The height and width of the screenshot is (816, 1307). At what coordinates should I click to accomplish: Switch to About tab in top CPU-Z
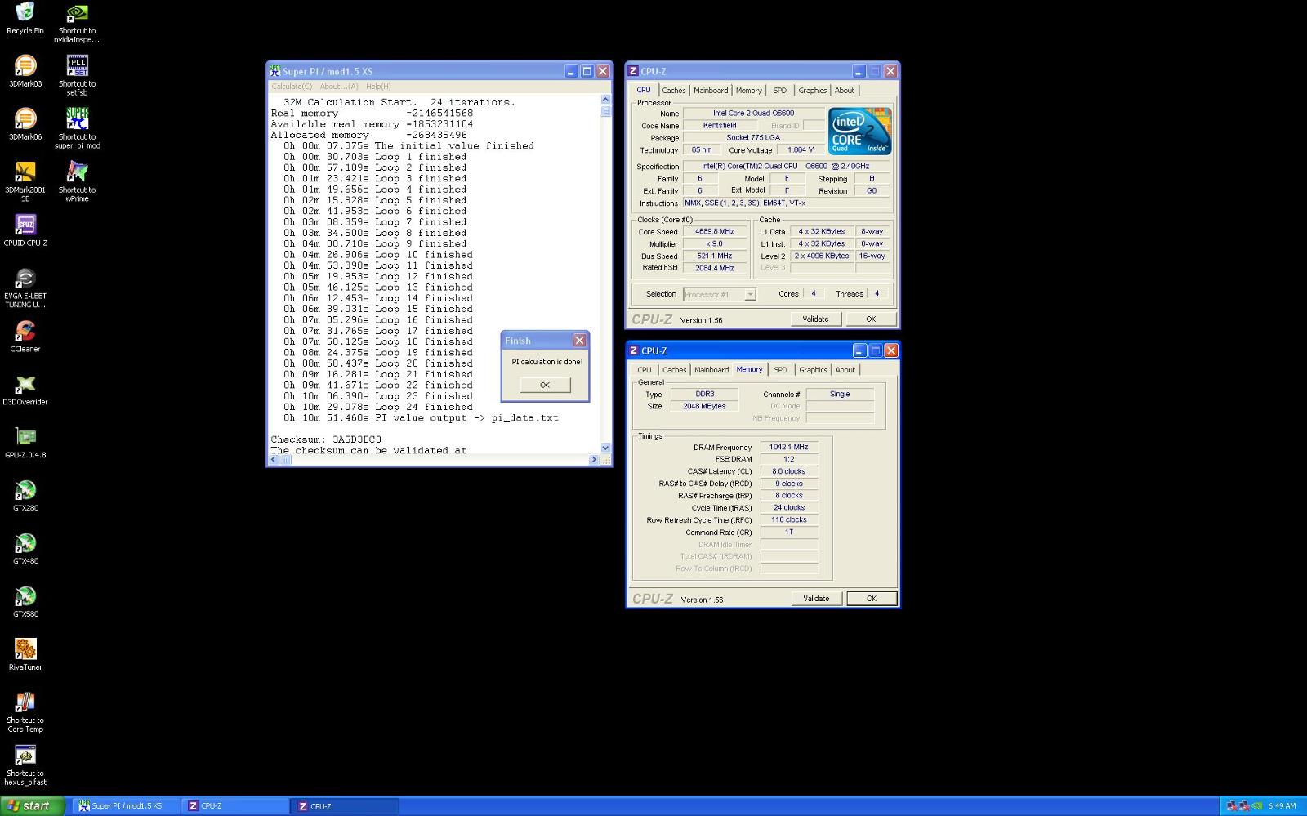pos(845,91)
